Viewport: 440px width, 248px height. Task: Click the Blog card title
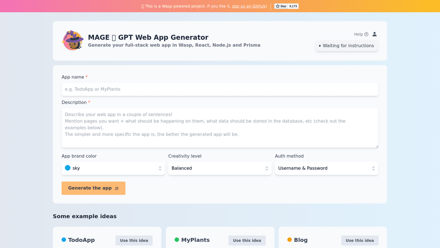(x=301, y=240)
